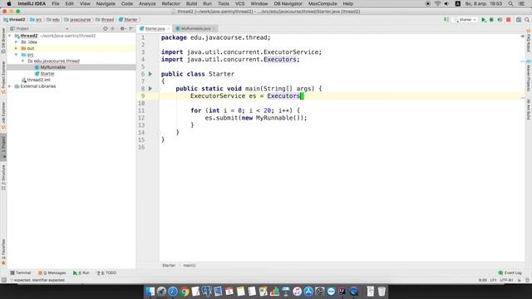
Task: Switch to the Starter.java editor tab
Action: click(155, 29)
